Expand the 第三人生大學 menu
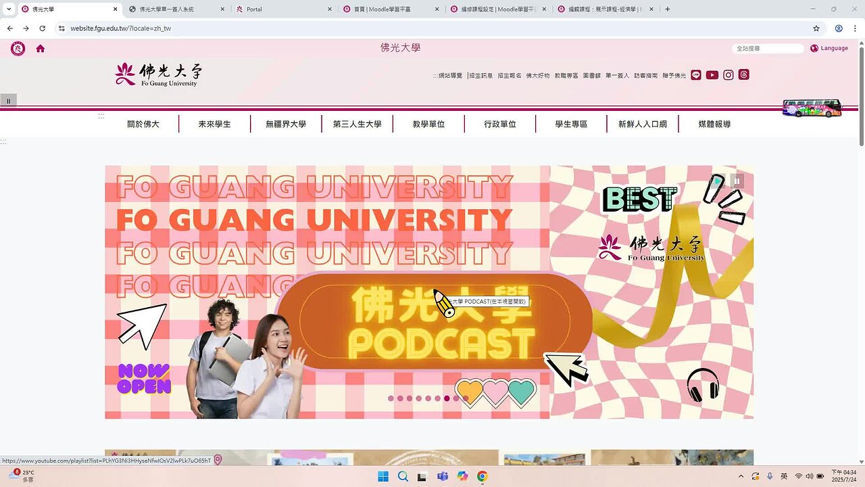 357,124
